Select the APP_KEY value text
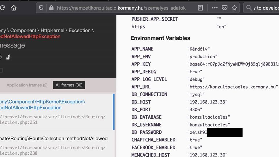The height and width of the screenshot is (157, 279). (233, 64)
